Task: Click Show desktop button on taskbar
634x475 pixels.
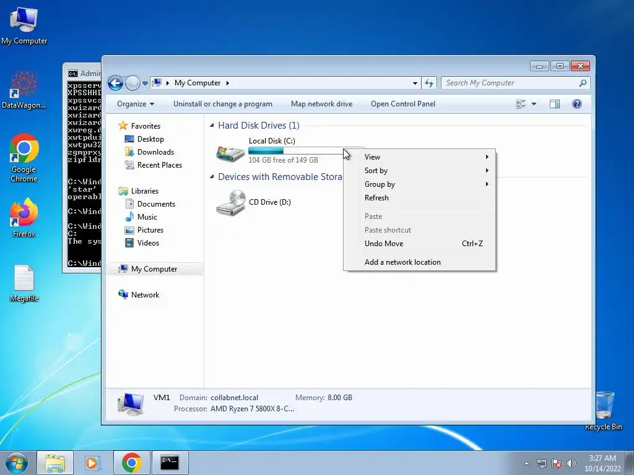Action: pyautogui.click(x=630, y=463)
